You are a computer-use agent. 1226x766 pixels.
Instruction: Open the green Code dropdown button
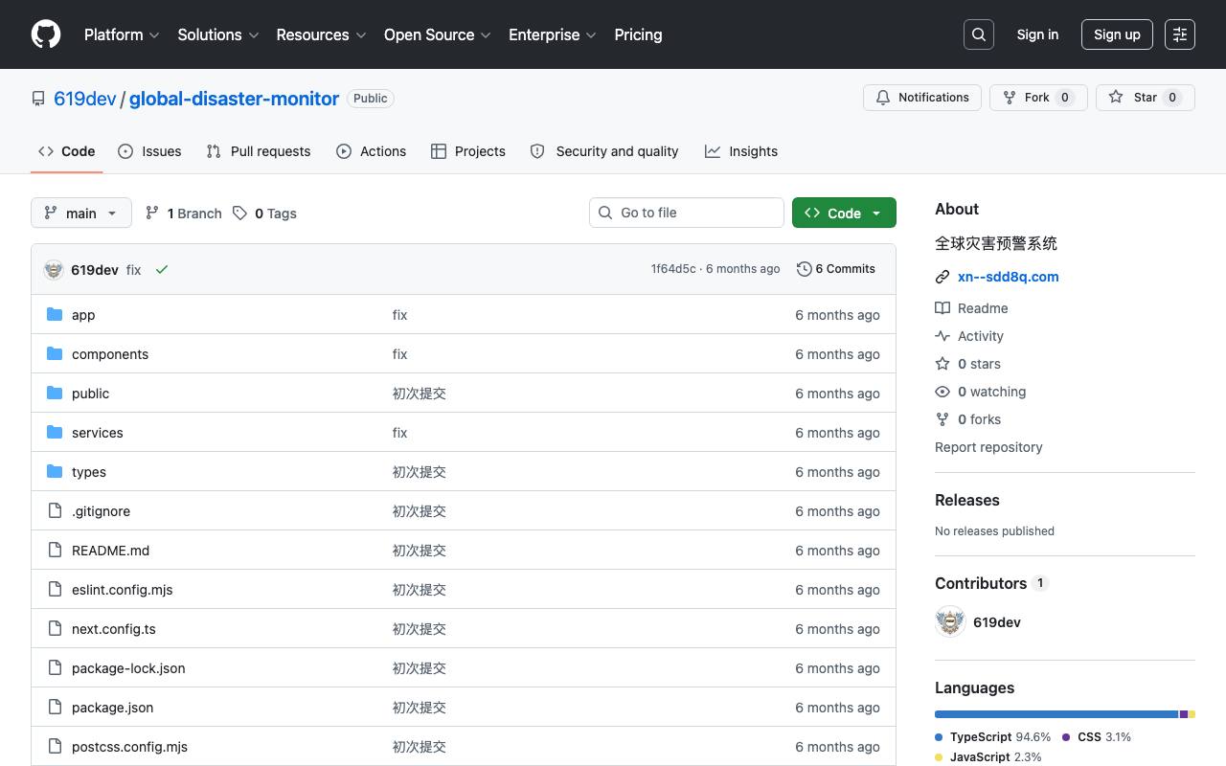point(844,213)
